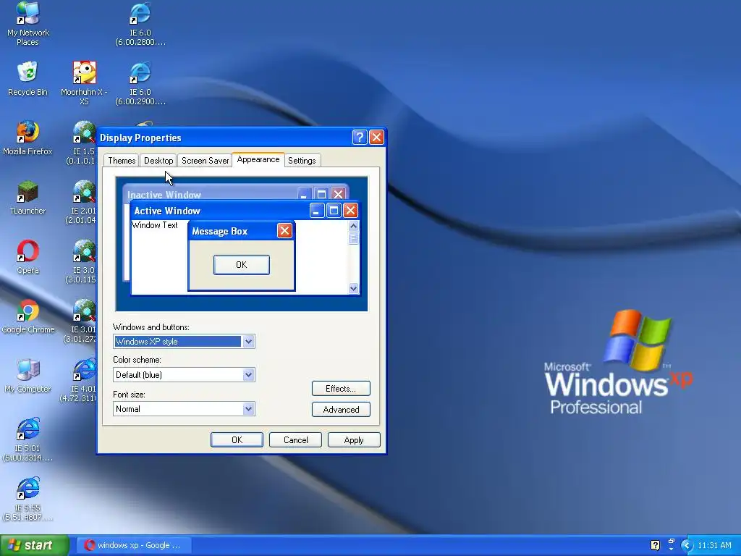Select the IE 1.5 desktop shortcut

click(82, 143)
